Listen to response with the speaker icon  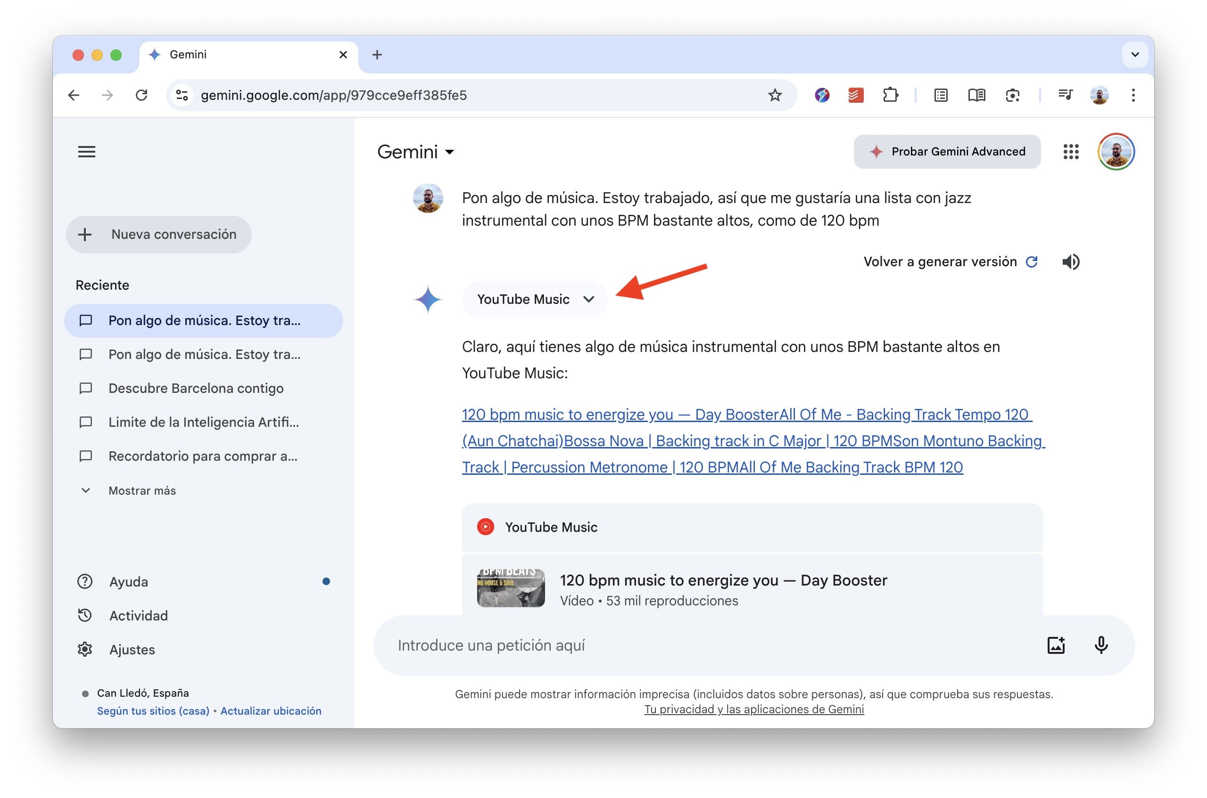[1071, 262]
